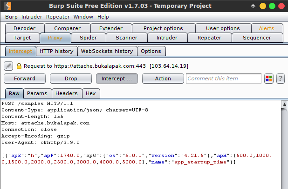The height and width of the screenshot is (189, 288).
Task: Switch to the Extender tab
Action: click(x=111, y=28)
